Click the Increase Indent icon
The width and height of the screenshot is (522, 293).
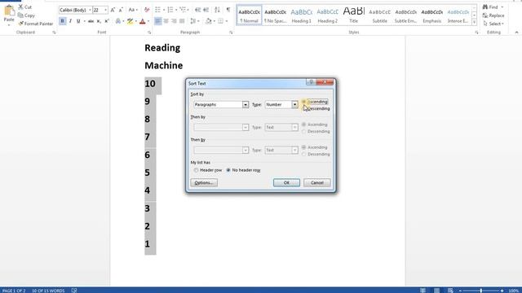[x=206, y=10]
